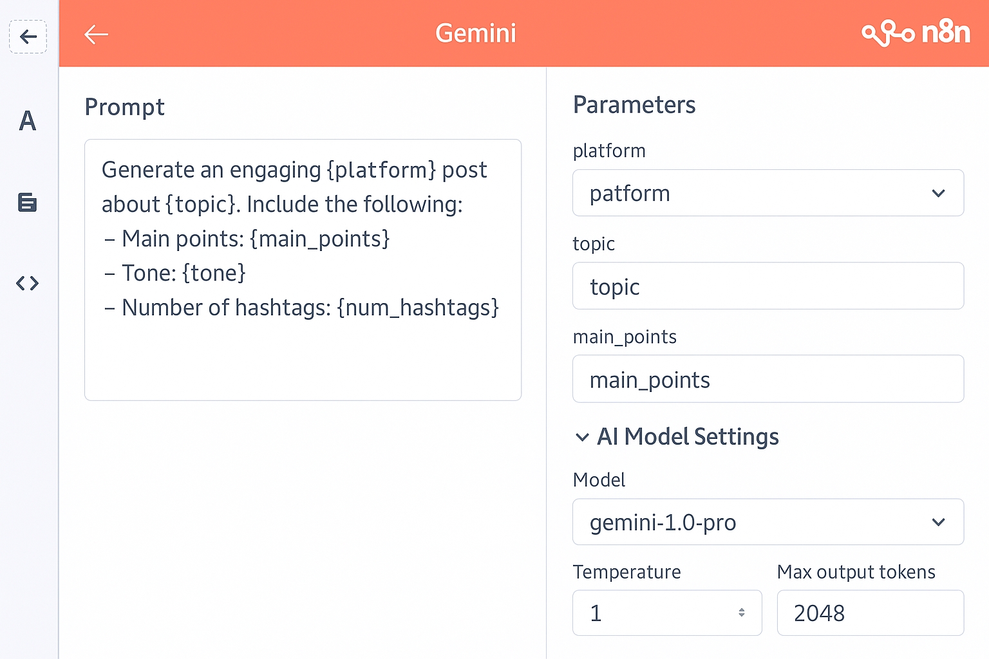Click the AI Model Settings label
989x659 pixels.
pyautogui.click(x=688, y=437)
